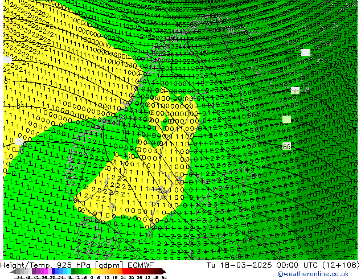The width and height of the screenshot is (361, 279).
Task: Select the bright red legend swatch at 24
Action: point(124,272)
